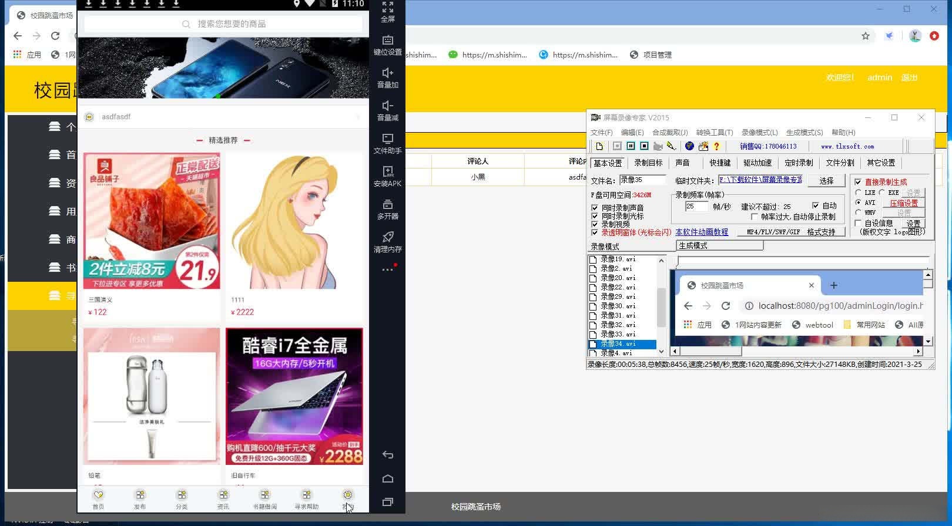
Task: Open the www.tlxsoft.com link in toolbar
Action: point(847,147)
